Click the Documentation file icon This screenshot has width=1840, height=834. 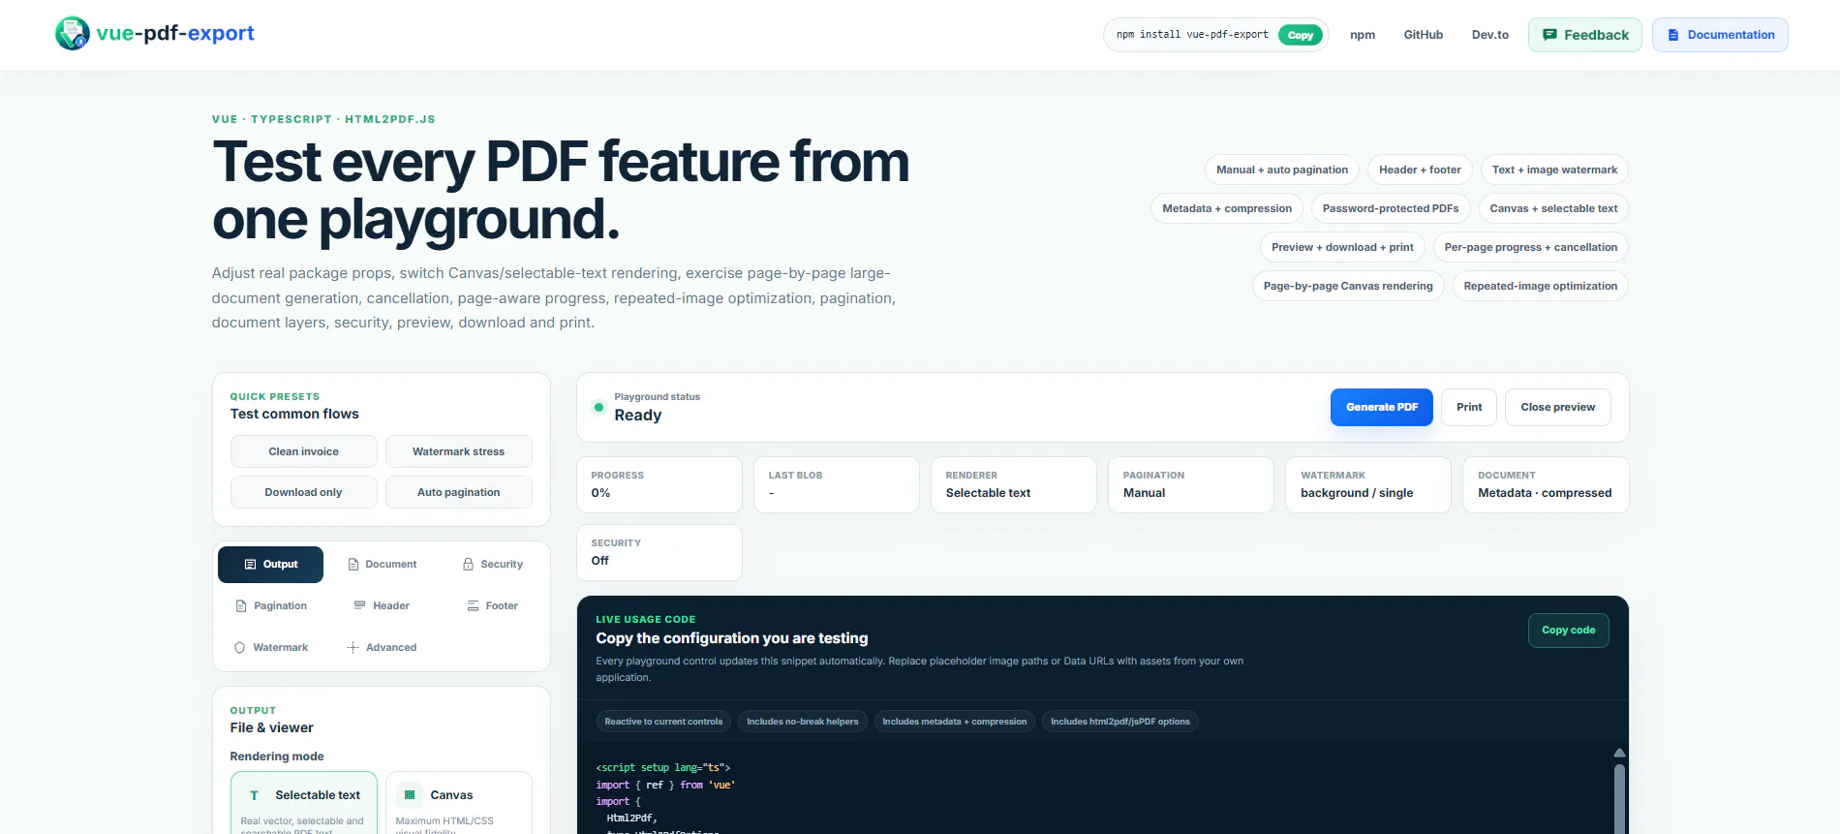coord(1672,35)
